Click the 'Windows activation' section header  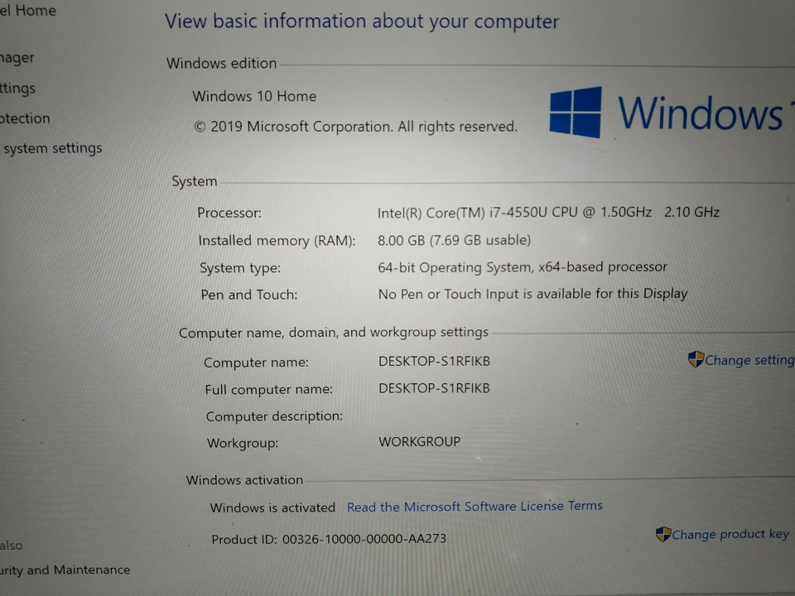pyautogui.click(x=244, y=480)
